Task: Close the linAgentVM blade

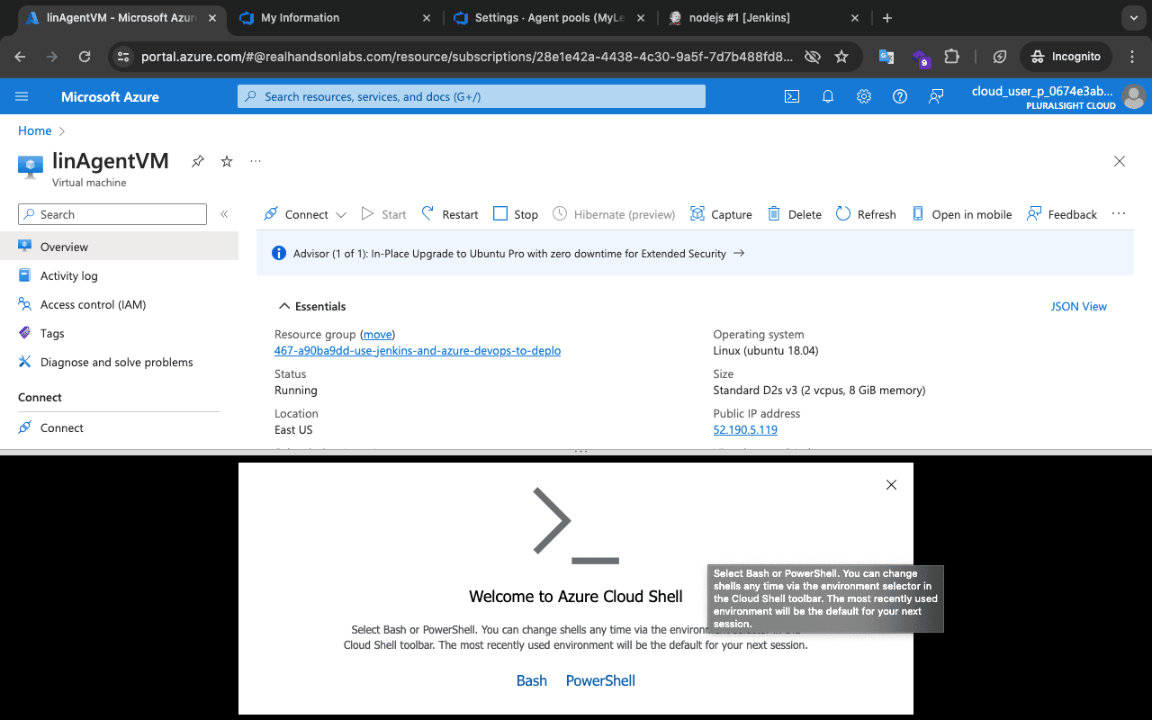Action: click(x=1120, y=161)
